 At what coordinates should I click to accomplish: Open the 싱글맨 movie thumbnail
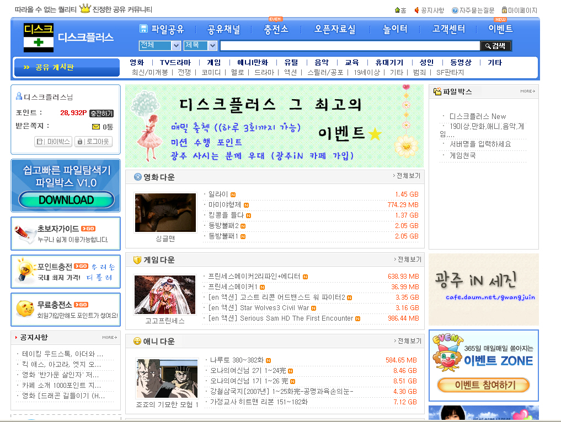pyautogui.click(x=165, y=213)
